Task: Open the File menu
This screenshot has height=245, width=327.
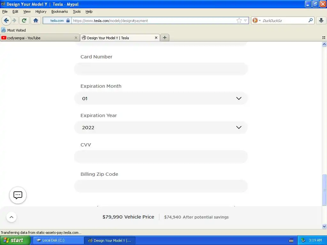Action: tap(5, 11)
